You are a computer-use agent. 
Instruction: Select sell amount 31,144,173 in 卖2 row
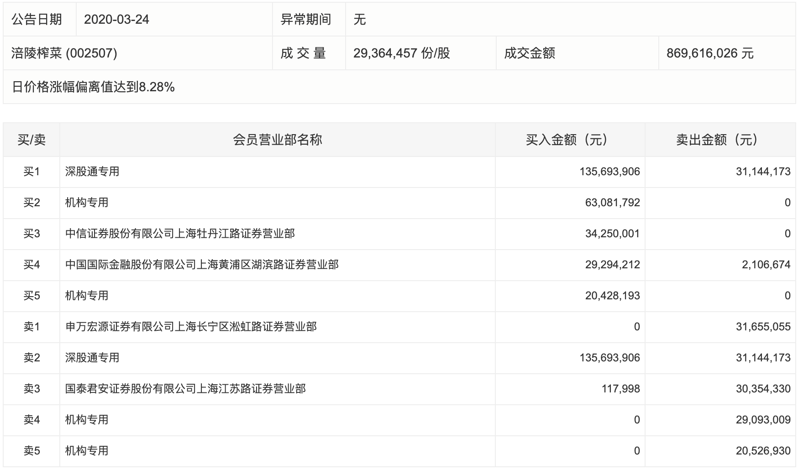click(763, 358)
